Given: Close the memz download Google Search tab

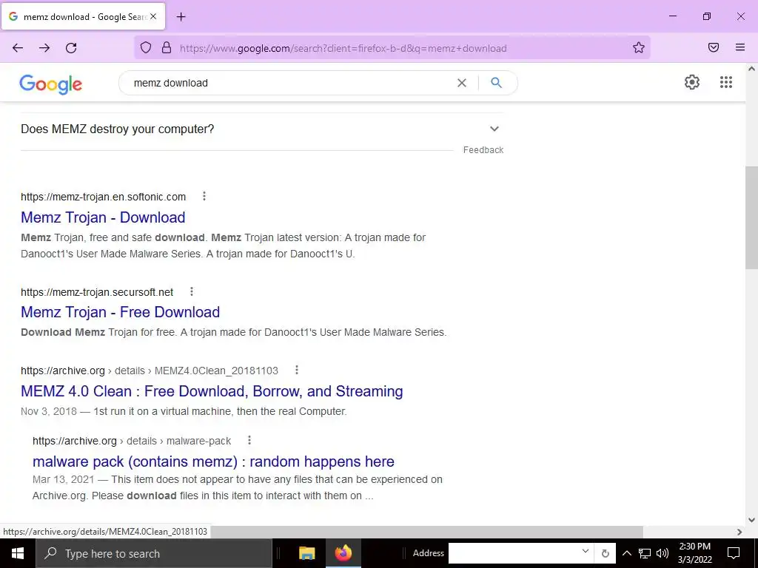Looking at the screenshot, I should tap(153, 16).
